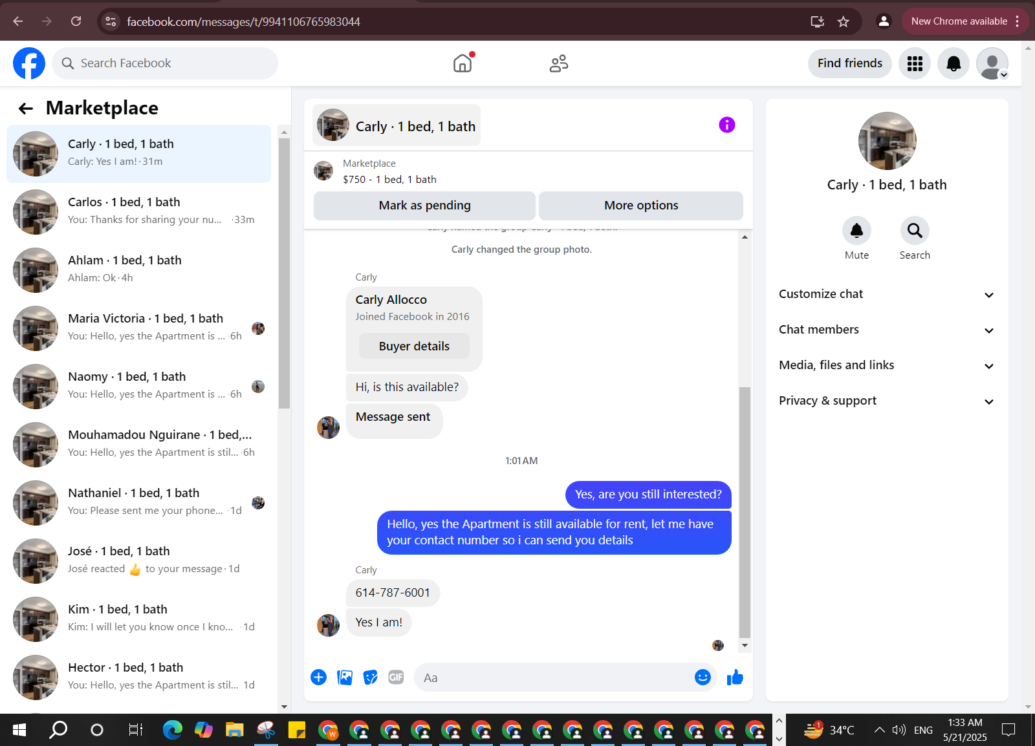Viewport: 1035px width, 746px height.
Task: Open the emoji picker smiley
Action: click(x=703, y=677)
